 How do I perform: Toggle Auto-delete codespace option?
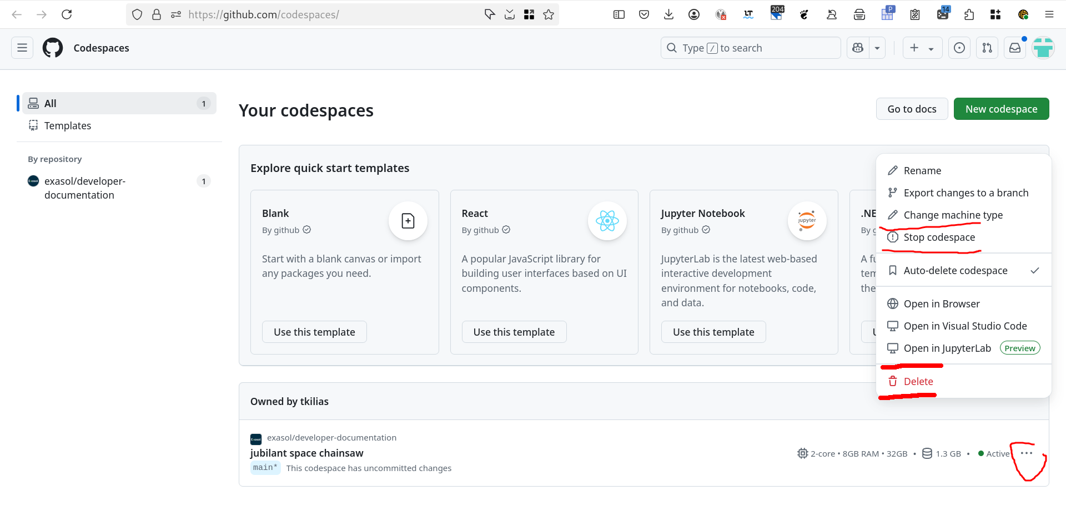pos(964,270)
